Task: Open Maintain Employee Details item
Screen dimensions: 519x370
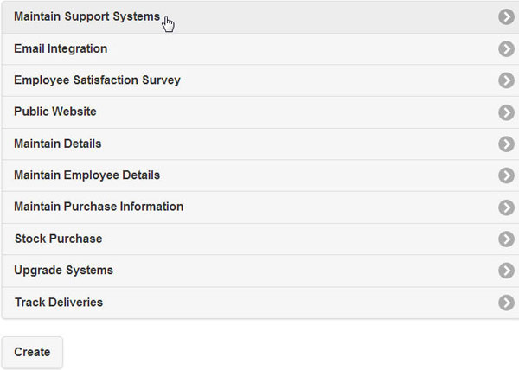Action: 86,175
